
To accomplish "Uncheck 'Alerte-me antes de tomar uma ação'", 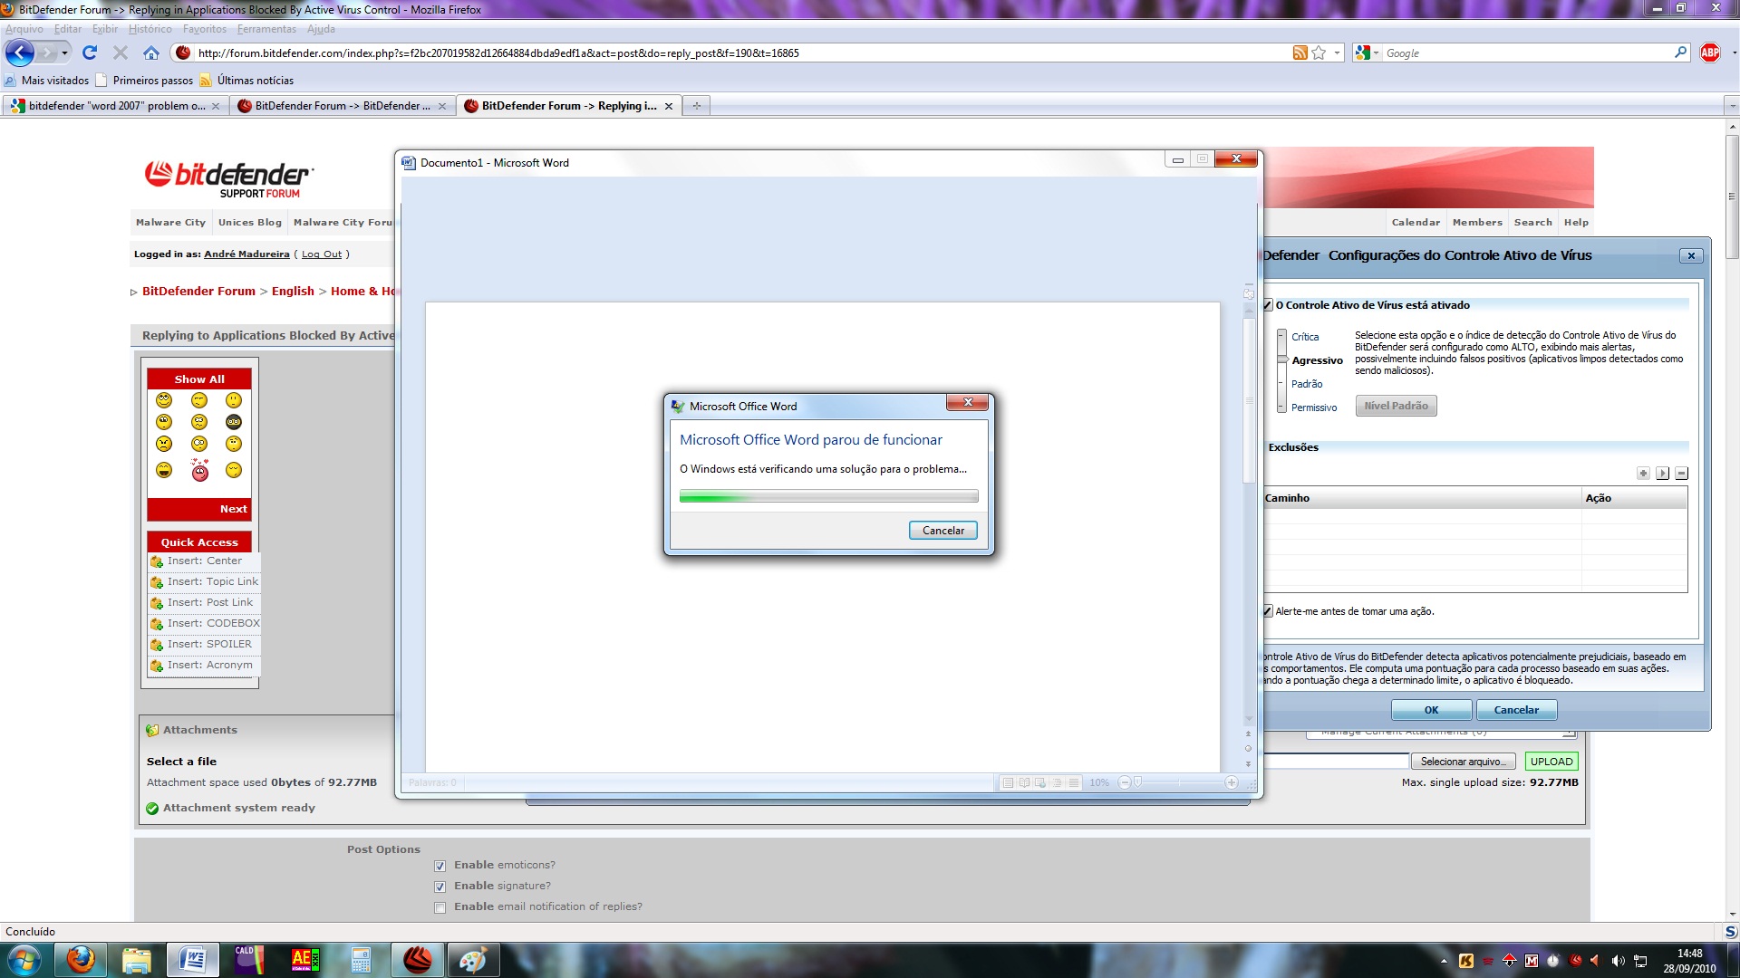I will point(1268,612).
